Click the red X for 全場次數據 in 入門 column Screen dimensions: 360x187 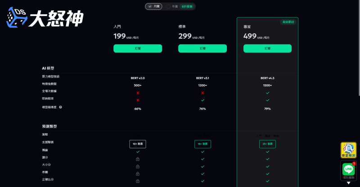tap(138, 93)
